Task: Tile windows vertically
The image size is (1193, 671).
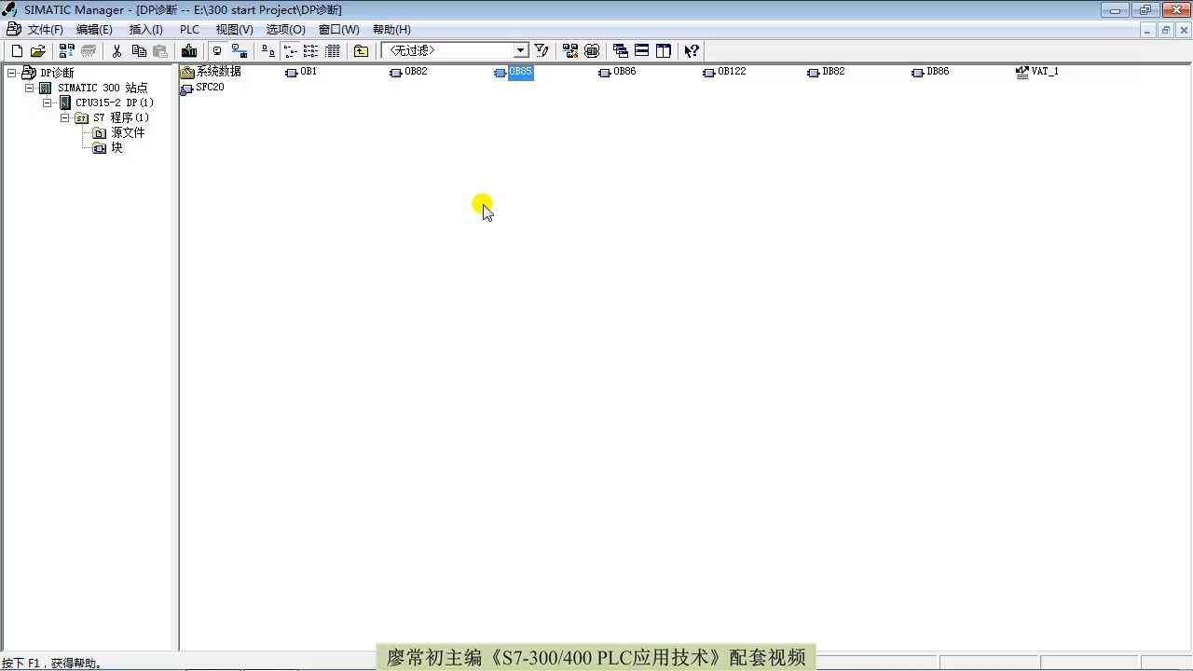Action: click(664, 51)
